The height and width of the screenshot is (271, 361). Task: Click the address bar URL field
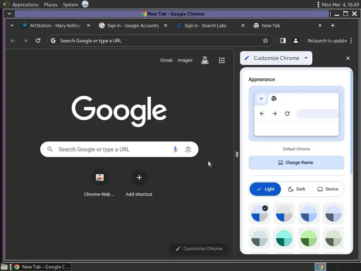click(x=160, y=41)
